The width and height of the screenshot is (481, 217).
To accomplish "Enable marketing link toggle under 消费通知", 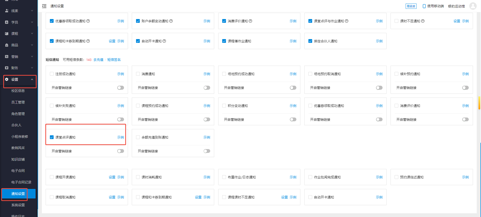I will tap(207, 88).
